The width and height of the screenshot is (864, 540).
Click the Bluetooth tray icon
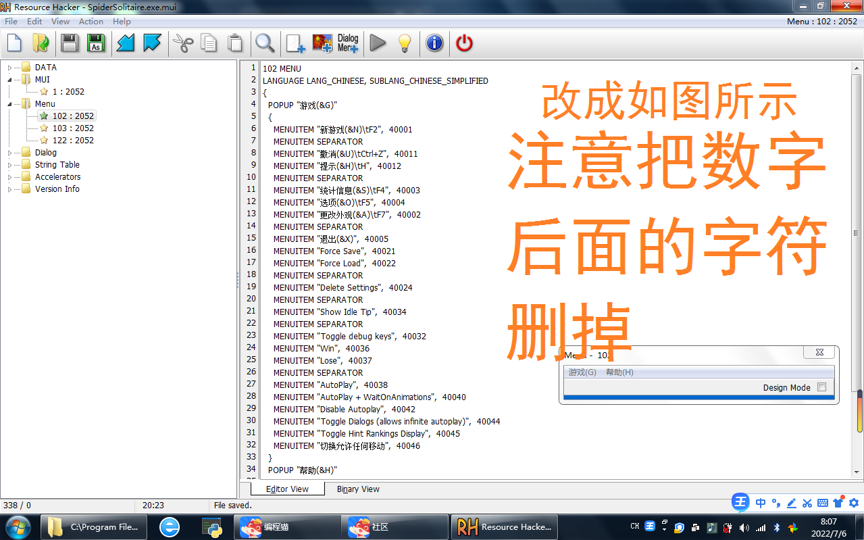777,527
